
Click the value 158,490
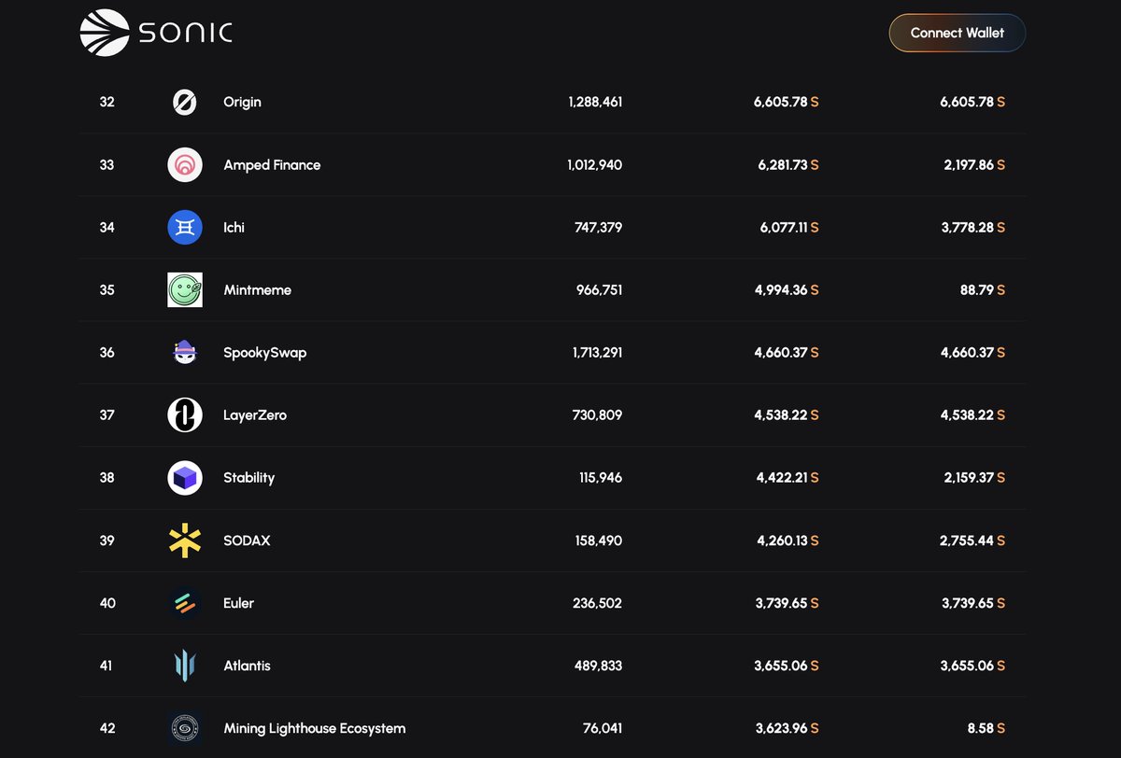[x=599, y=540]
